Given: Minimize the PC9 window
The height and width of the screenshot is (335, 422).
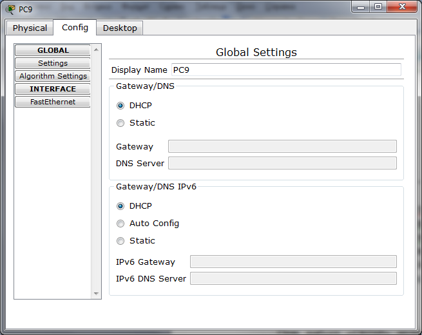Looking at the screenshot, I should pos(361,7).
